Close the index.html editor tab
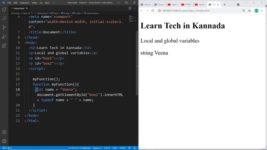 click(x=27, y=8)
